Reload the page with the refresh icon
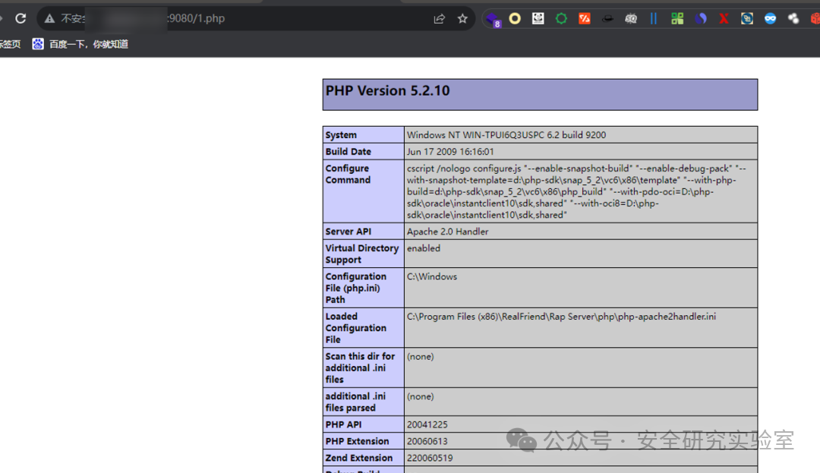820x473 pixels. (20, 18)
